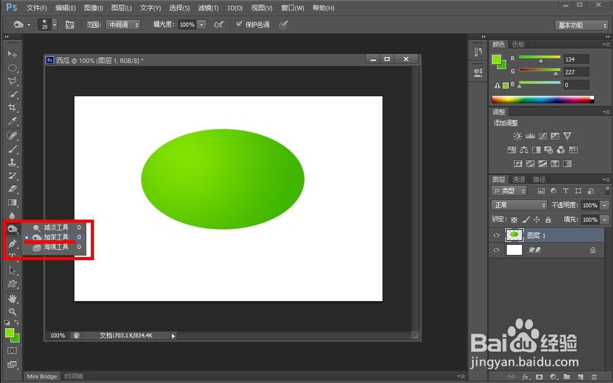Image resolution: width=613 pixels, height=383 pixels.
Task: Add a Levels adjustment layer
Action: coord(530,136)
